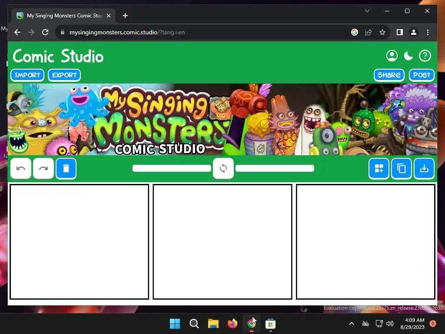The width and height of the screenshot is (445, 334).
Task: Download the comic image
Action: (x=424, y=168)
